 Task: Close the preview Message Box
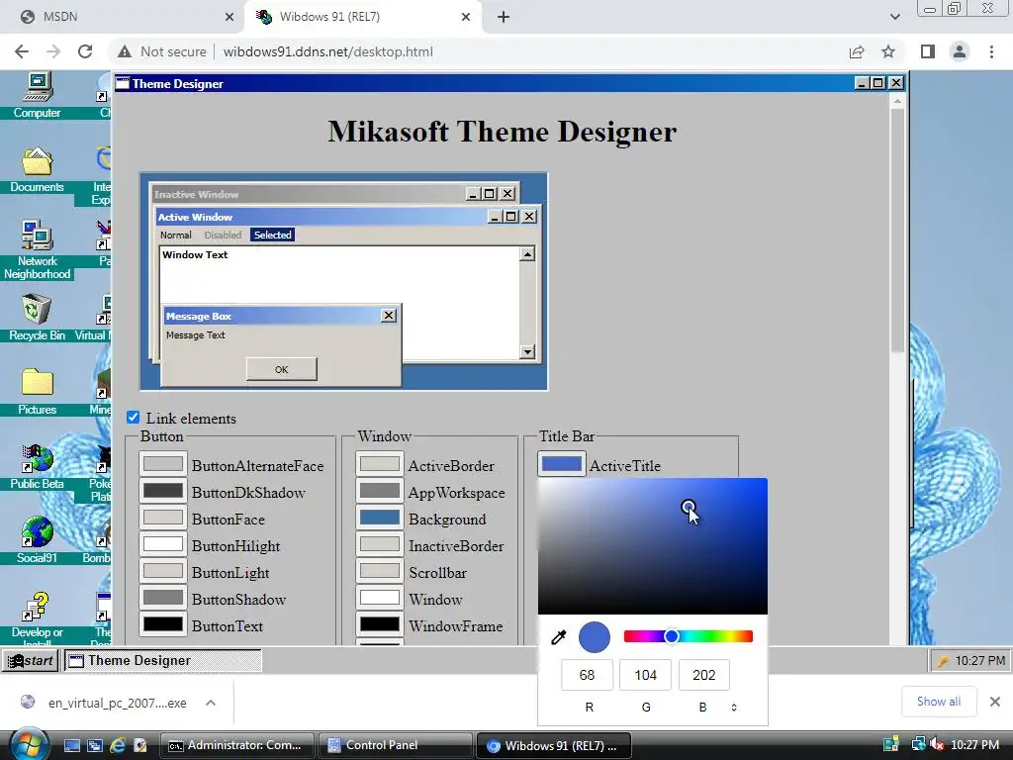pyautogui.click(x=388, y=316)
